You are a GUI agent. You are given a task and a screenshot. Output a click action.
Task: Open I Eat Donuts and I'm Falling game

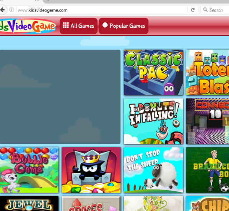point(153,121)
